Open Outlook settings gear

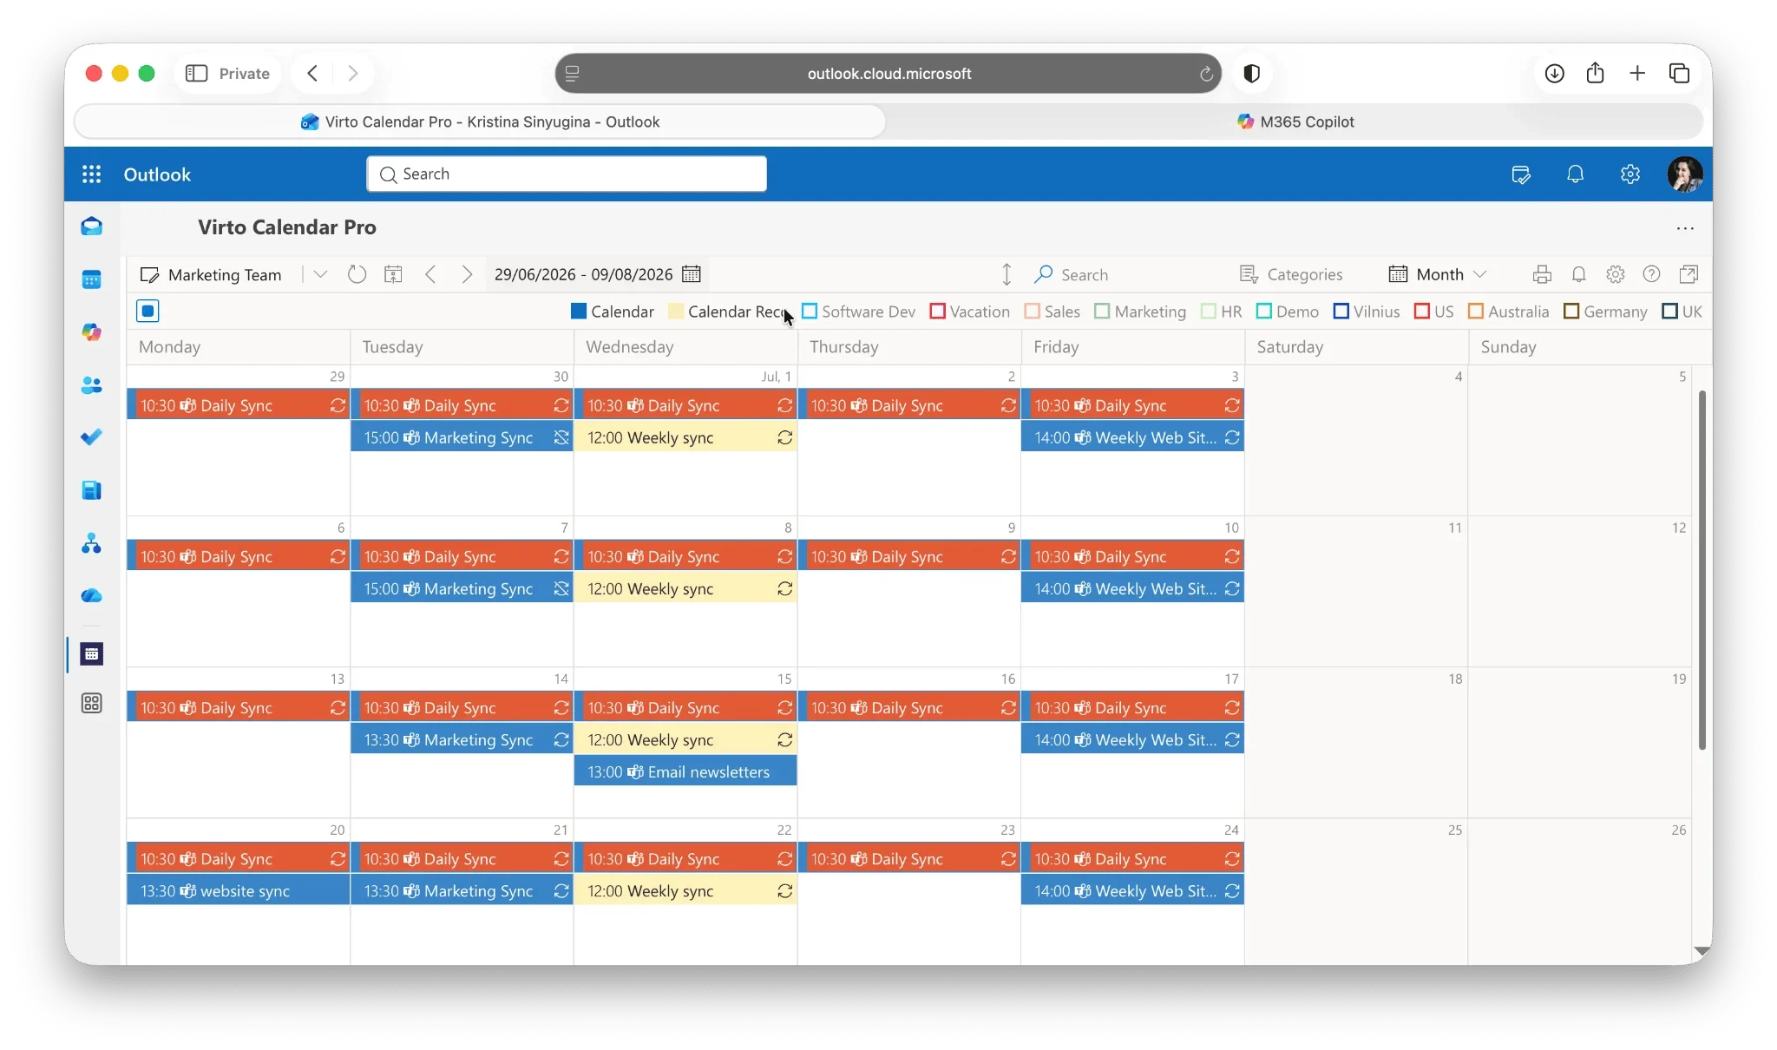[x=1630, y=174]
